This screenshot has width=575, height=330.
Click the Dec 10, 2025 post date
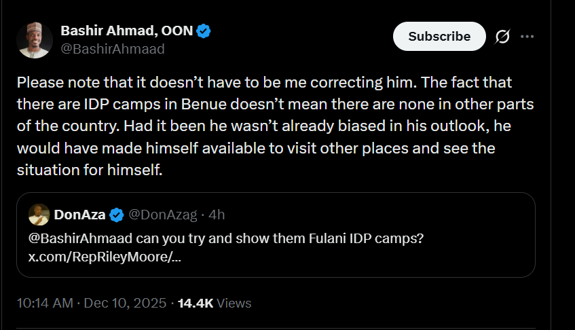pyautogui.click(x=126, y=304)
